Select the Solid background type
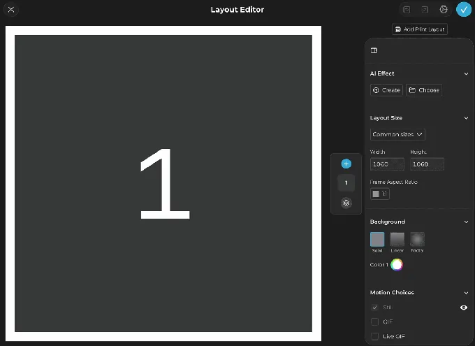 tap(377, 240)
